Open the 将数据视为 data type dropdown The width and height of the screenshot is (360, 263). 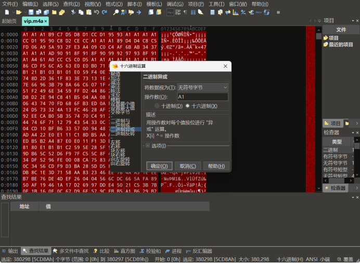(x=203, y=87)
